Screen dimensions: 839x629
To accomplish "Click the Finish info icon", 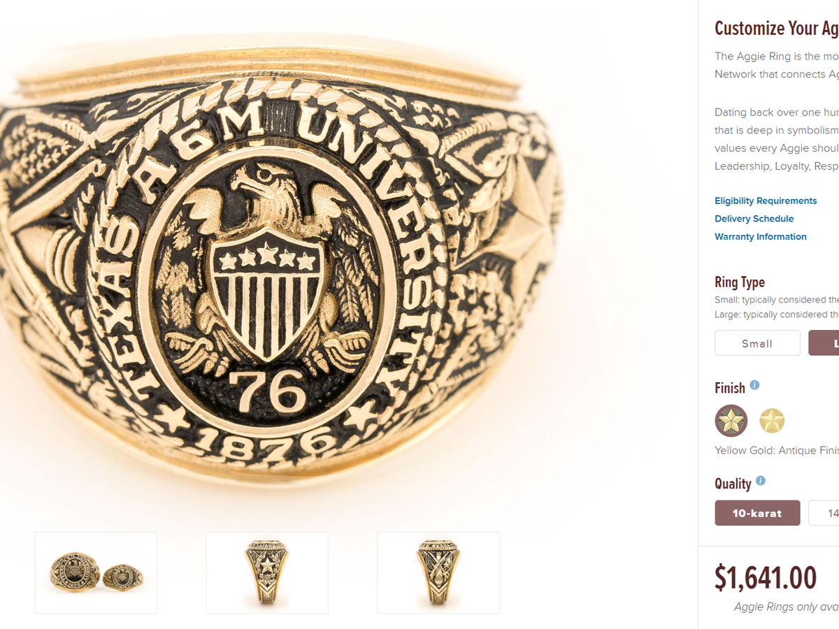I will [754, 385].
